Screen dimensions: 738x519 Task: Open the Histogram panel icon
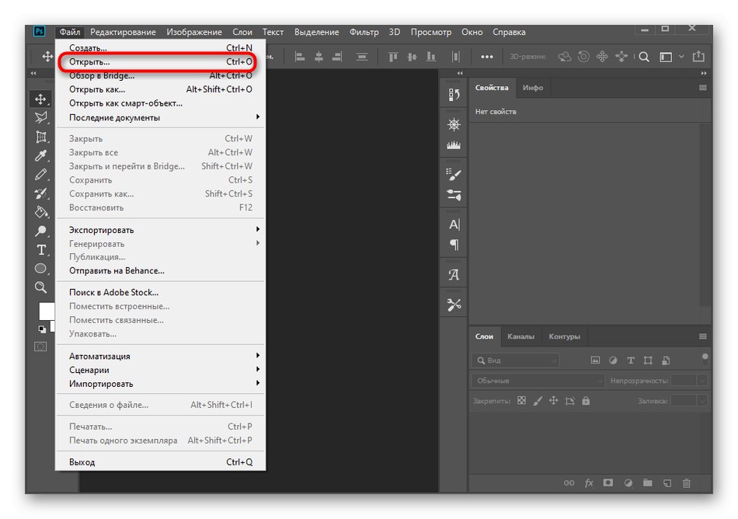[453, 144]
